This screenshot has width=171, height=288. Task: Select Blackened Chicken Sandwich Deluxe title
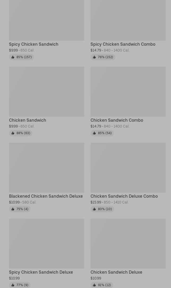pyautogui.click(x=46, y=196)
